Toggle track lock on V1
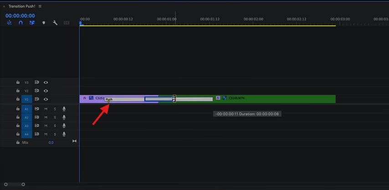Screen dimensions: 389x190 [x=18, y=99]
